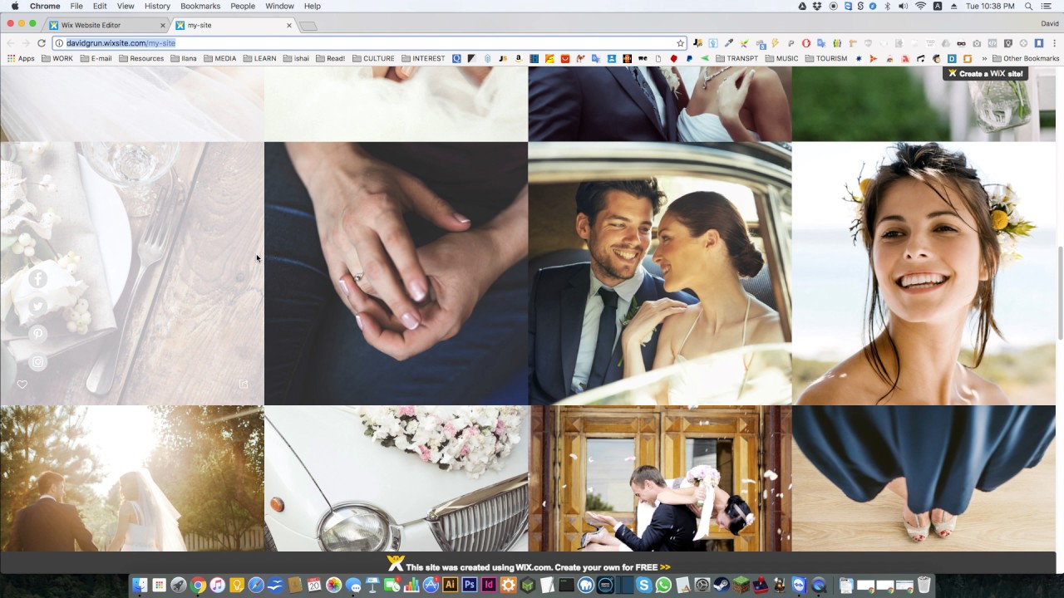Click the share arrow icon on table photo

pos(244,385)
